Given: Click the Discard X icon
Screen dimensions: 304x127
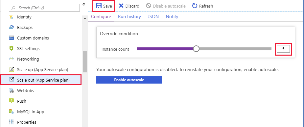Looking at the screenshot, I should point(121,6).
